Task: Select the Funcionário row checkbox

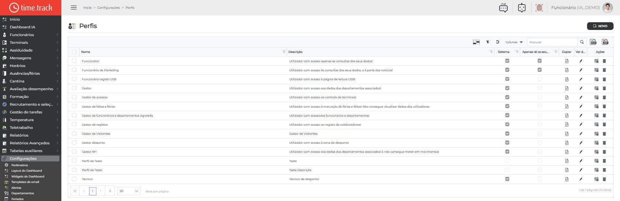Action: 74,61
